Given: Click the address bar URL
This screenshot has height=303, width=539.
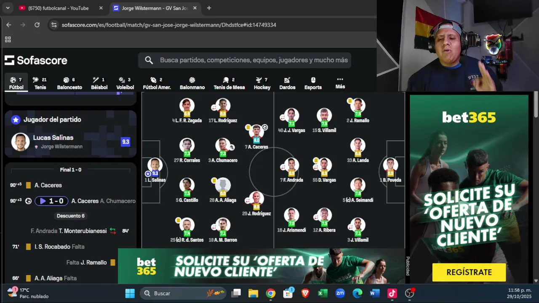Looking at the screenshot, I should point(169,25).
